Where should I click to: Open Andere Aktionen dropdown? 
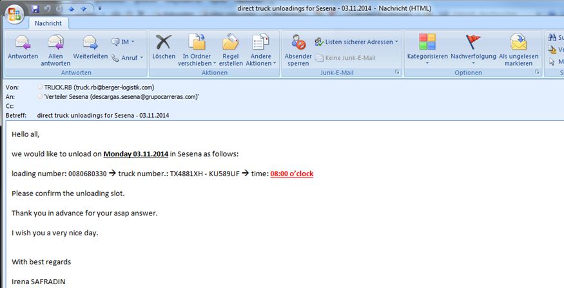pyautogui.click(x=261, y=50)
